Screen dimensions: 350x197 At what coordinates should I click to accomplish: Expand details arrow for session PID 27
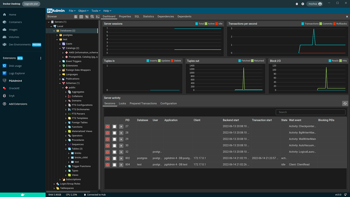[x=121, y=126]
